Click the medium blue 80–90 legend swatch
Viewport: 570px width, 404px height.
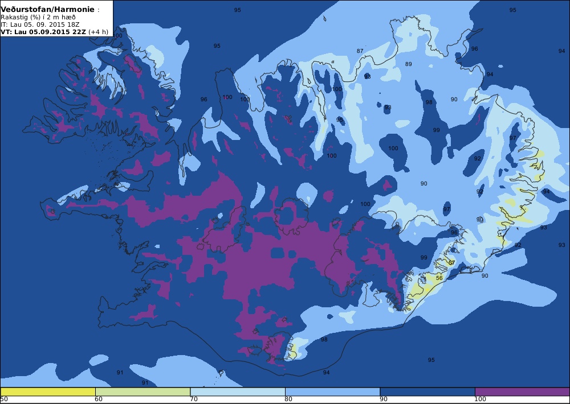coord(333,391)
